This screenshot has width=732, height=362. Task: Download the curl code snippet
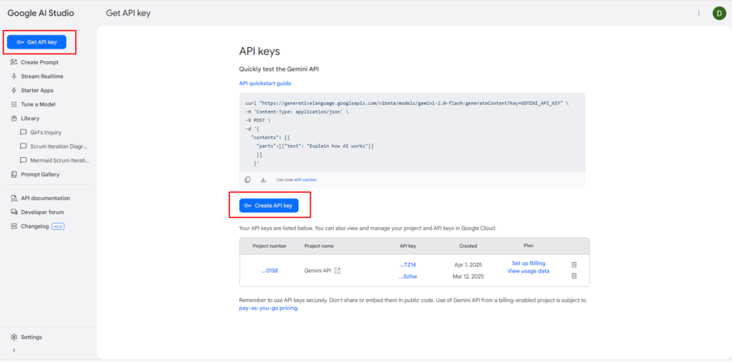(263, 180)
